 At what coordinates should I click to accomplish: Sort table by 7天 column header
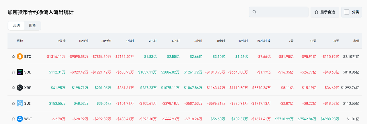(291, 41)
